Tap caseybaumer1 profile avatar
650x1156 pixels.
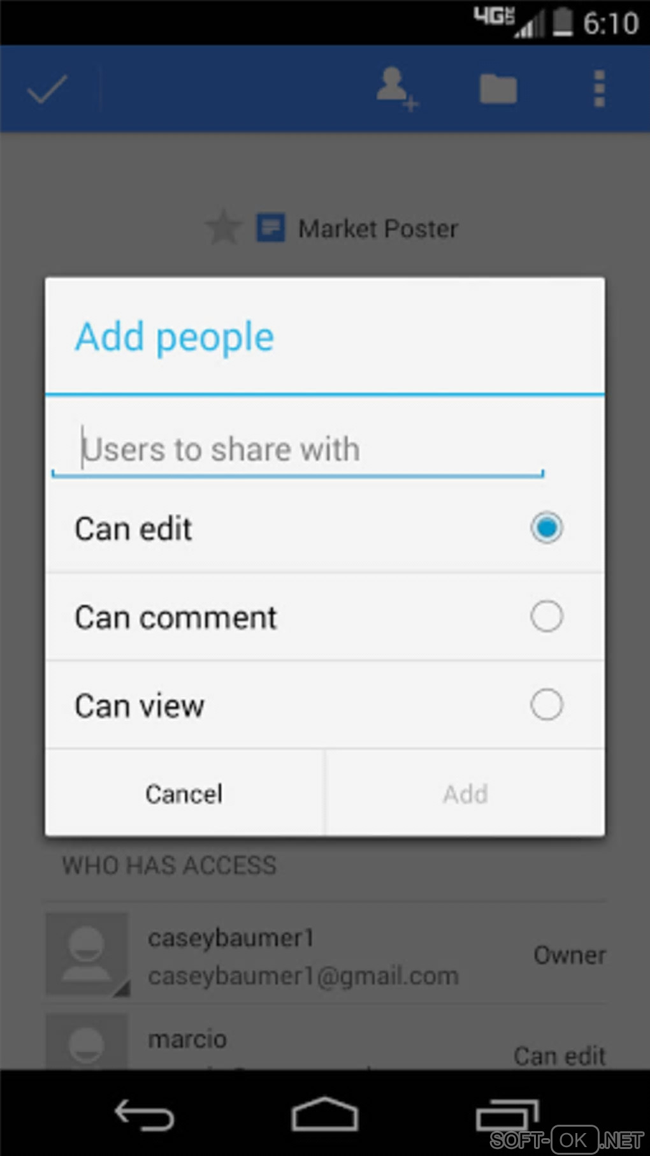87,955
